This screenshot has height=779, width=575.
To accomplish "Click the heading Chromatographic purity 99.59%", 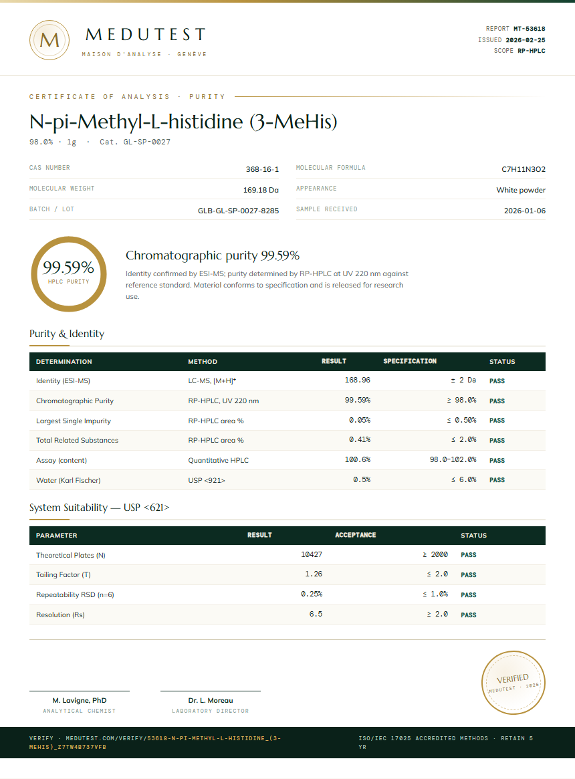I will (212, 255).
